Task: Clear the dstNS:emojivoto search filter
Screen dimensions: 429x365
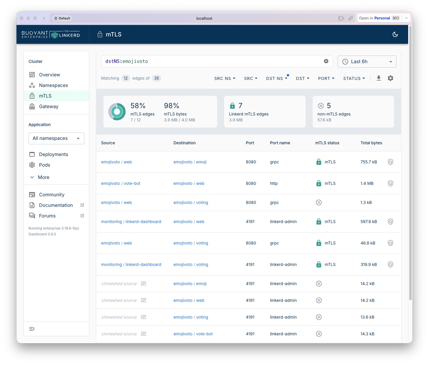Action: point(326,61)
